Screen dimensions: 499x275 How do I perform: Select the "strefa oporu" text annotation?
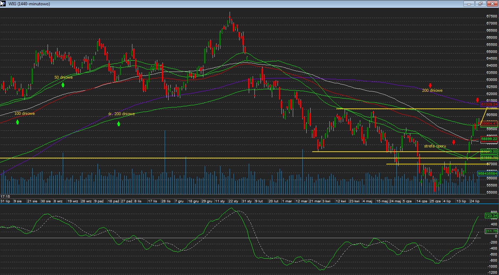point(435,146)
